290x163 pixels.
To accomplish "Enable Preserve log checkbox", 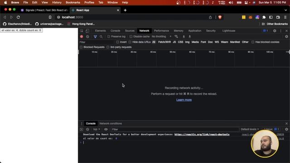I will tap(109, 37).
